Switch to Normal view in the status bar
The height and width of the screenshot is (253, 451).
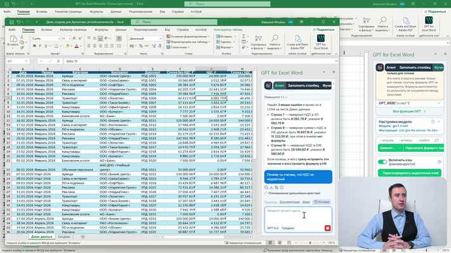[270, 243]
